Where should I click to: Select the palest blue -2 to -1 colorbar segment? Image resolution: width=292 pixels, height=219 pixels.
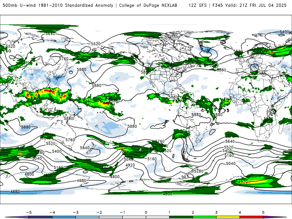111,217
